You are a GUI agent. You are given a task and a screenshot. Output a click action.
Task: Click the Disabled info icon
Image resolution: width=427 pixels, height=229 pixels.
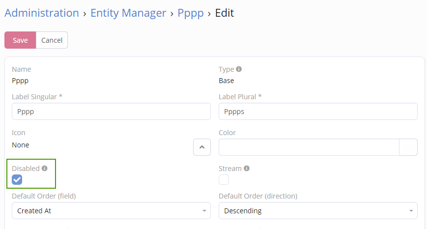pos(45,168)
